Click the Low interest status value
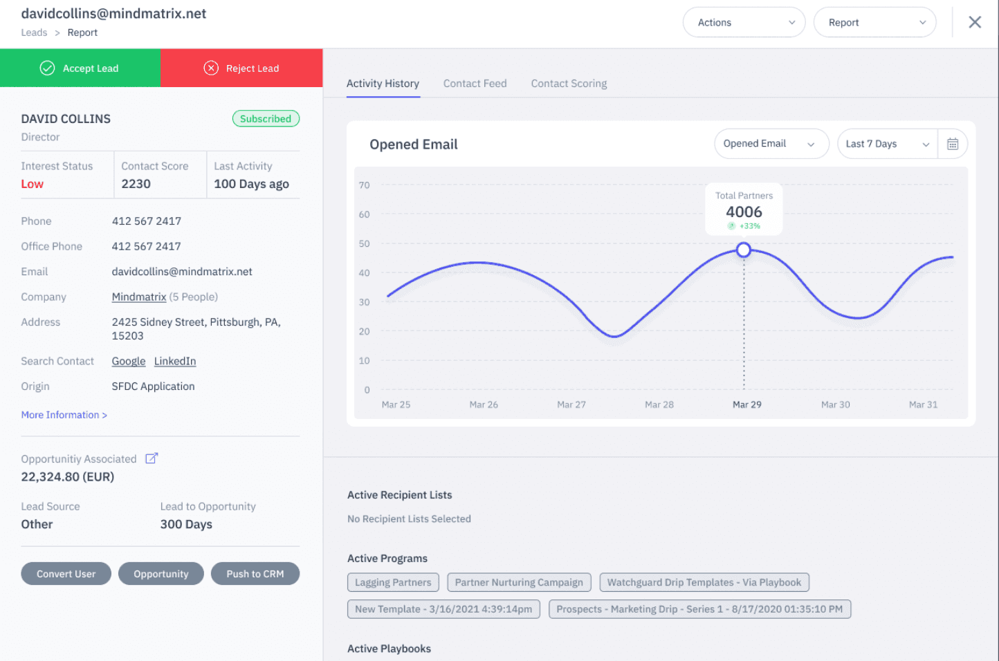The width and height of the screenshot is (999, 661). click(x=32, y=184)
